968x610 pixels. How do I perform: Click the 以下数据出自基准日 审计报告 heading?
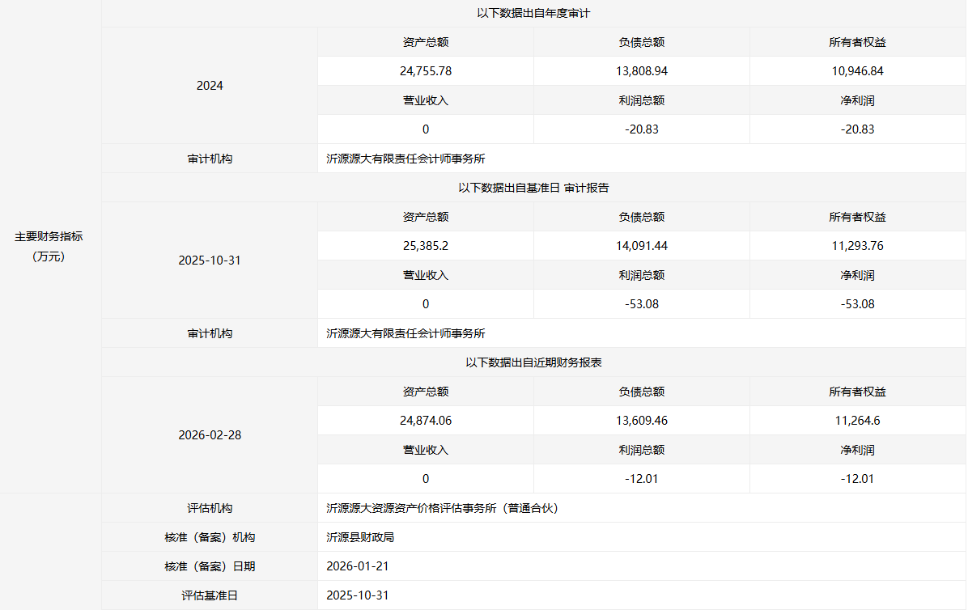[x=533, y=188]
